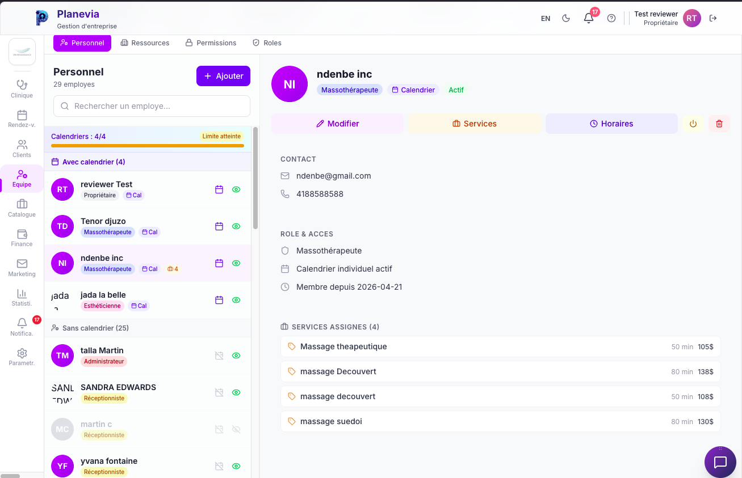The width and height of the screenshot is (742, 478).
Task: Go to Clients in sidebar
Action: tap(22, 149)
